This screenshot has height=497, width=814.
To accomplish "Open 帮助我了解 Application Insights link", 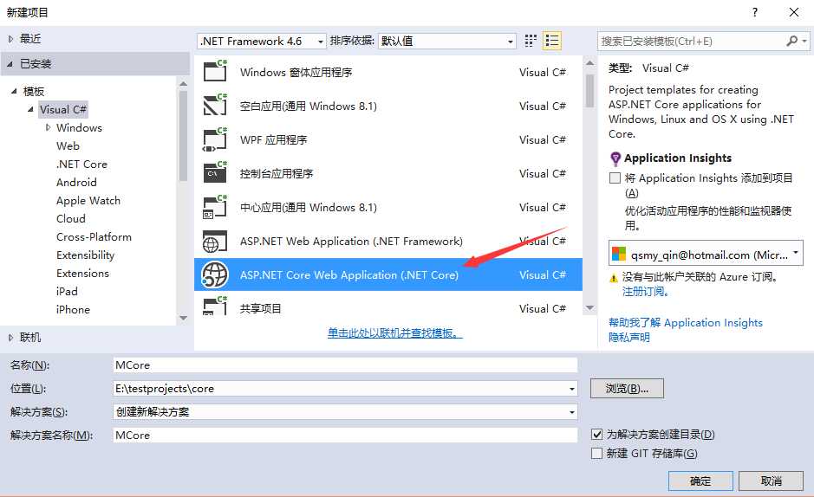I will [685, 323].
